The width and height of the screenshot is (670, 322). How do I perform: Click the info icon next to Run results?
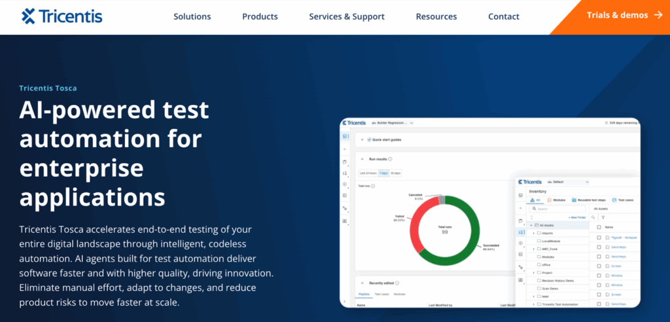point(391,159)
